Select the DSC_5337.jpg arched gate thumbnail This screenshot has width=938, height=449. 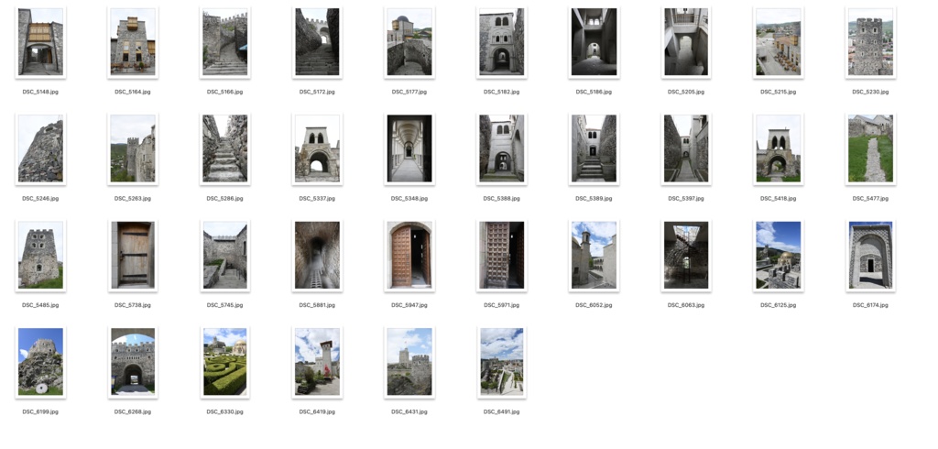click(x=317, y=148)
